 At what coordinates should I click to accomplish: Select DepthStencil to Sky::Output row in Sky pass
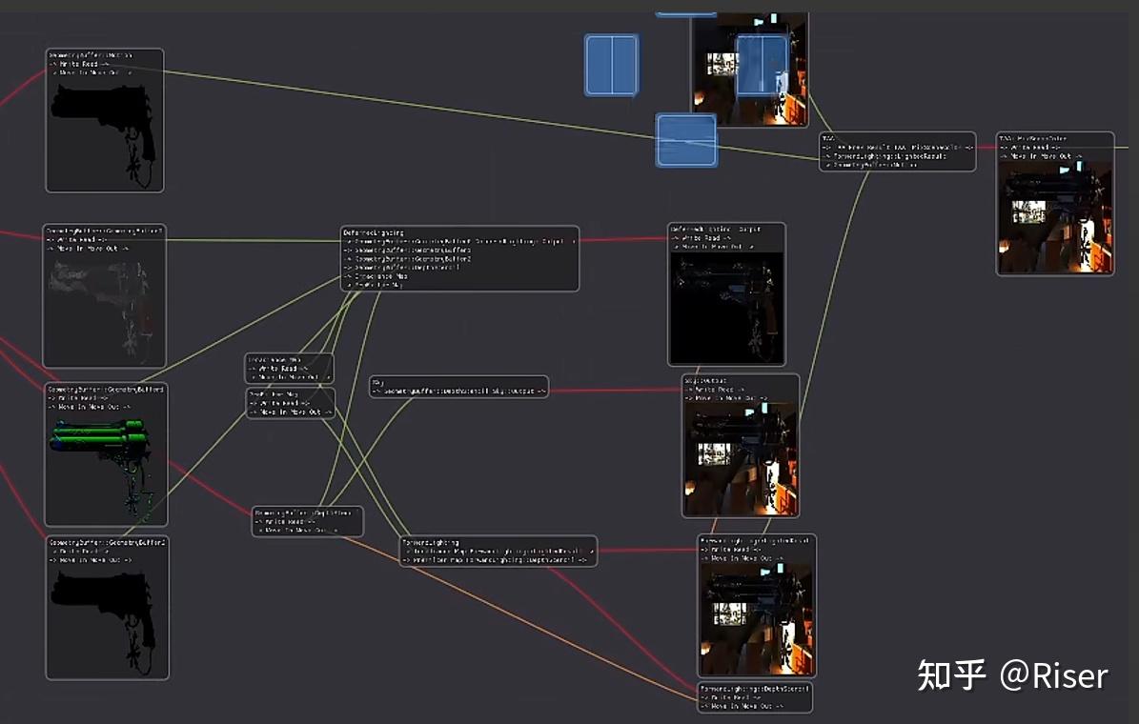click(459, 391)
